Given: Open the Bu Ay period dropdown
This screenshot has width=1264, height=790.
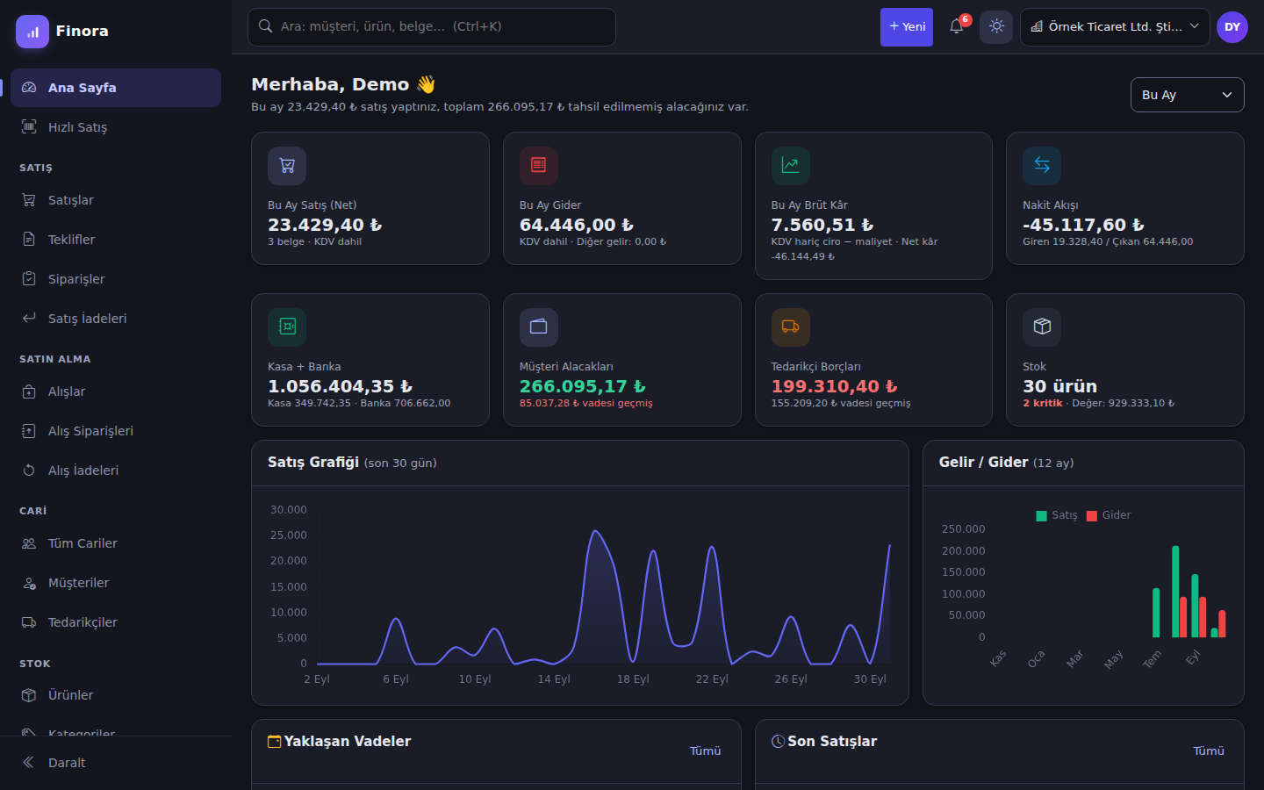Looking at the screenshot, I should coord(1187,95).
